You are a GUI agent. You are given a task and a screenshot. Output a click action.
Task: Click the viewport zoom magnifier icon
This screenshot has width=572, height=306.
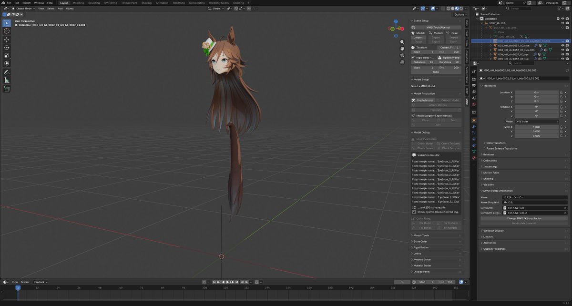403,42
